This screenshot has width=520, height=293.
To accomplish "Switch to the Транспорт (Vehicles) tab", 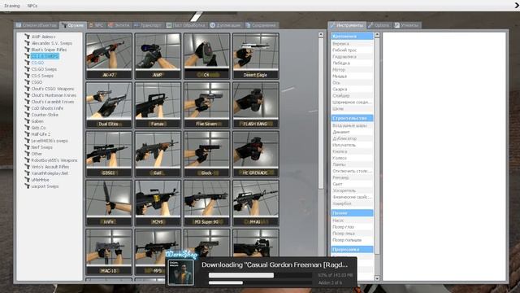I will click(x=148, y=25).
